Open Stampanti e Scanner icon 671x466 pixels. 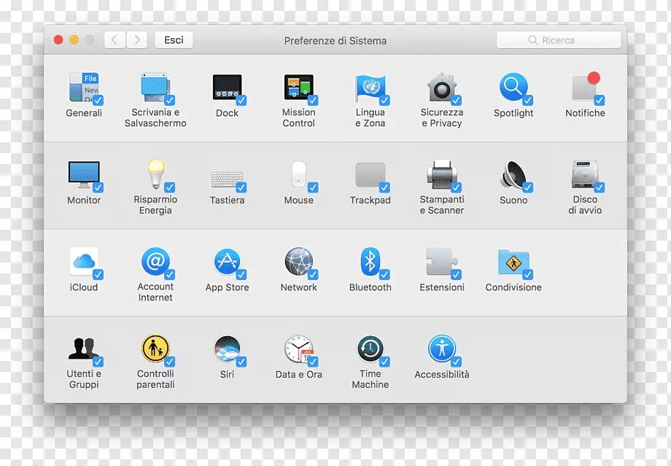(442, 174)
